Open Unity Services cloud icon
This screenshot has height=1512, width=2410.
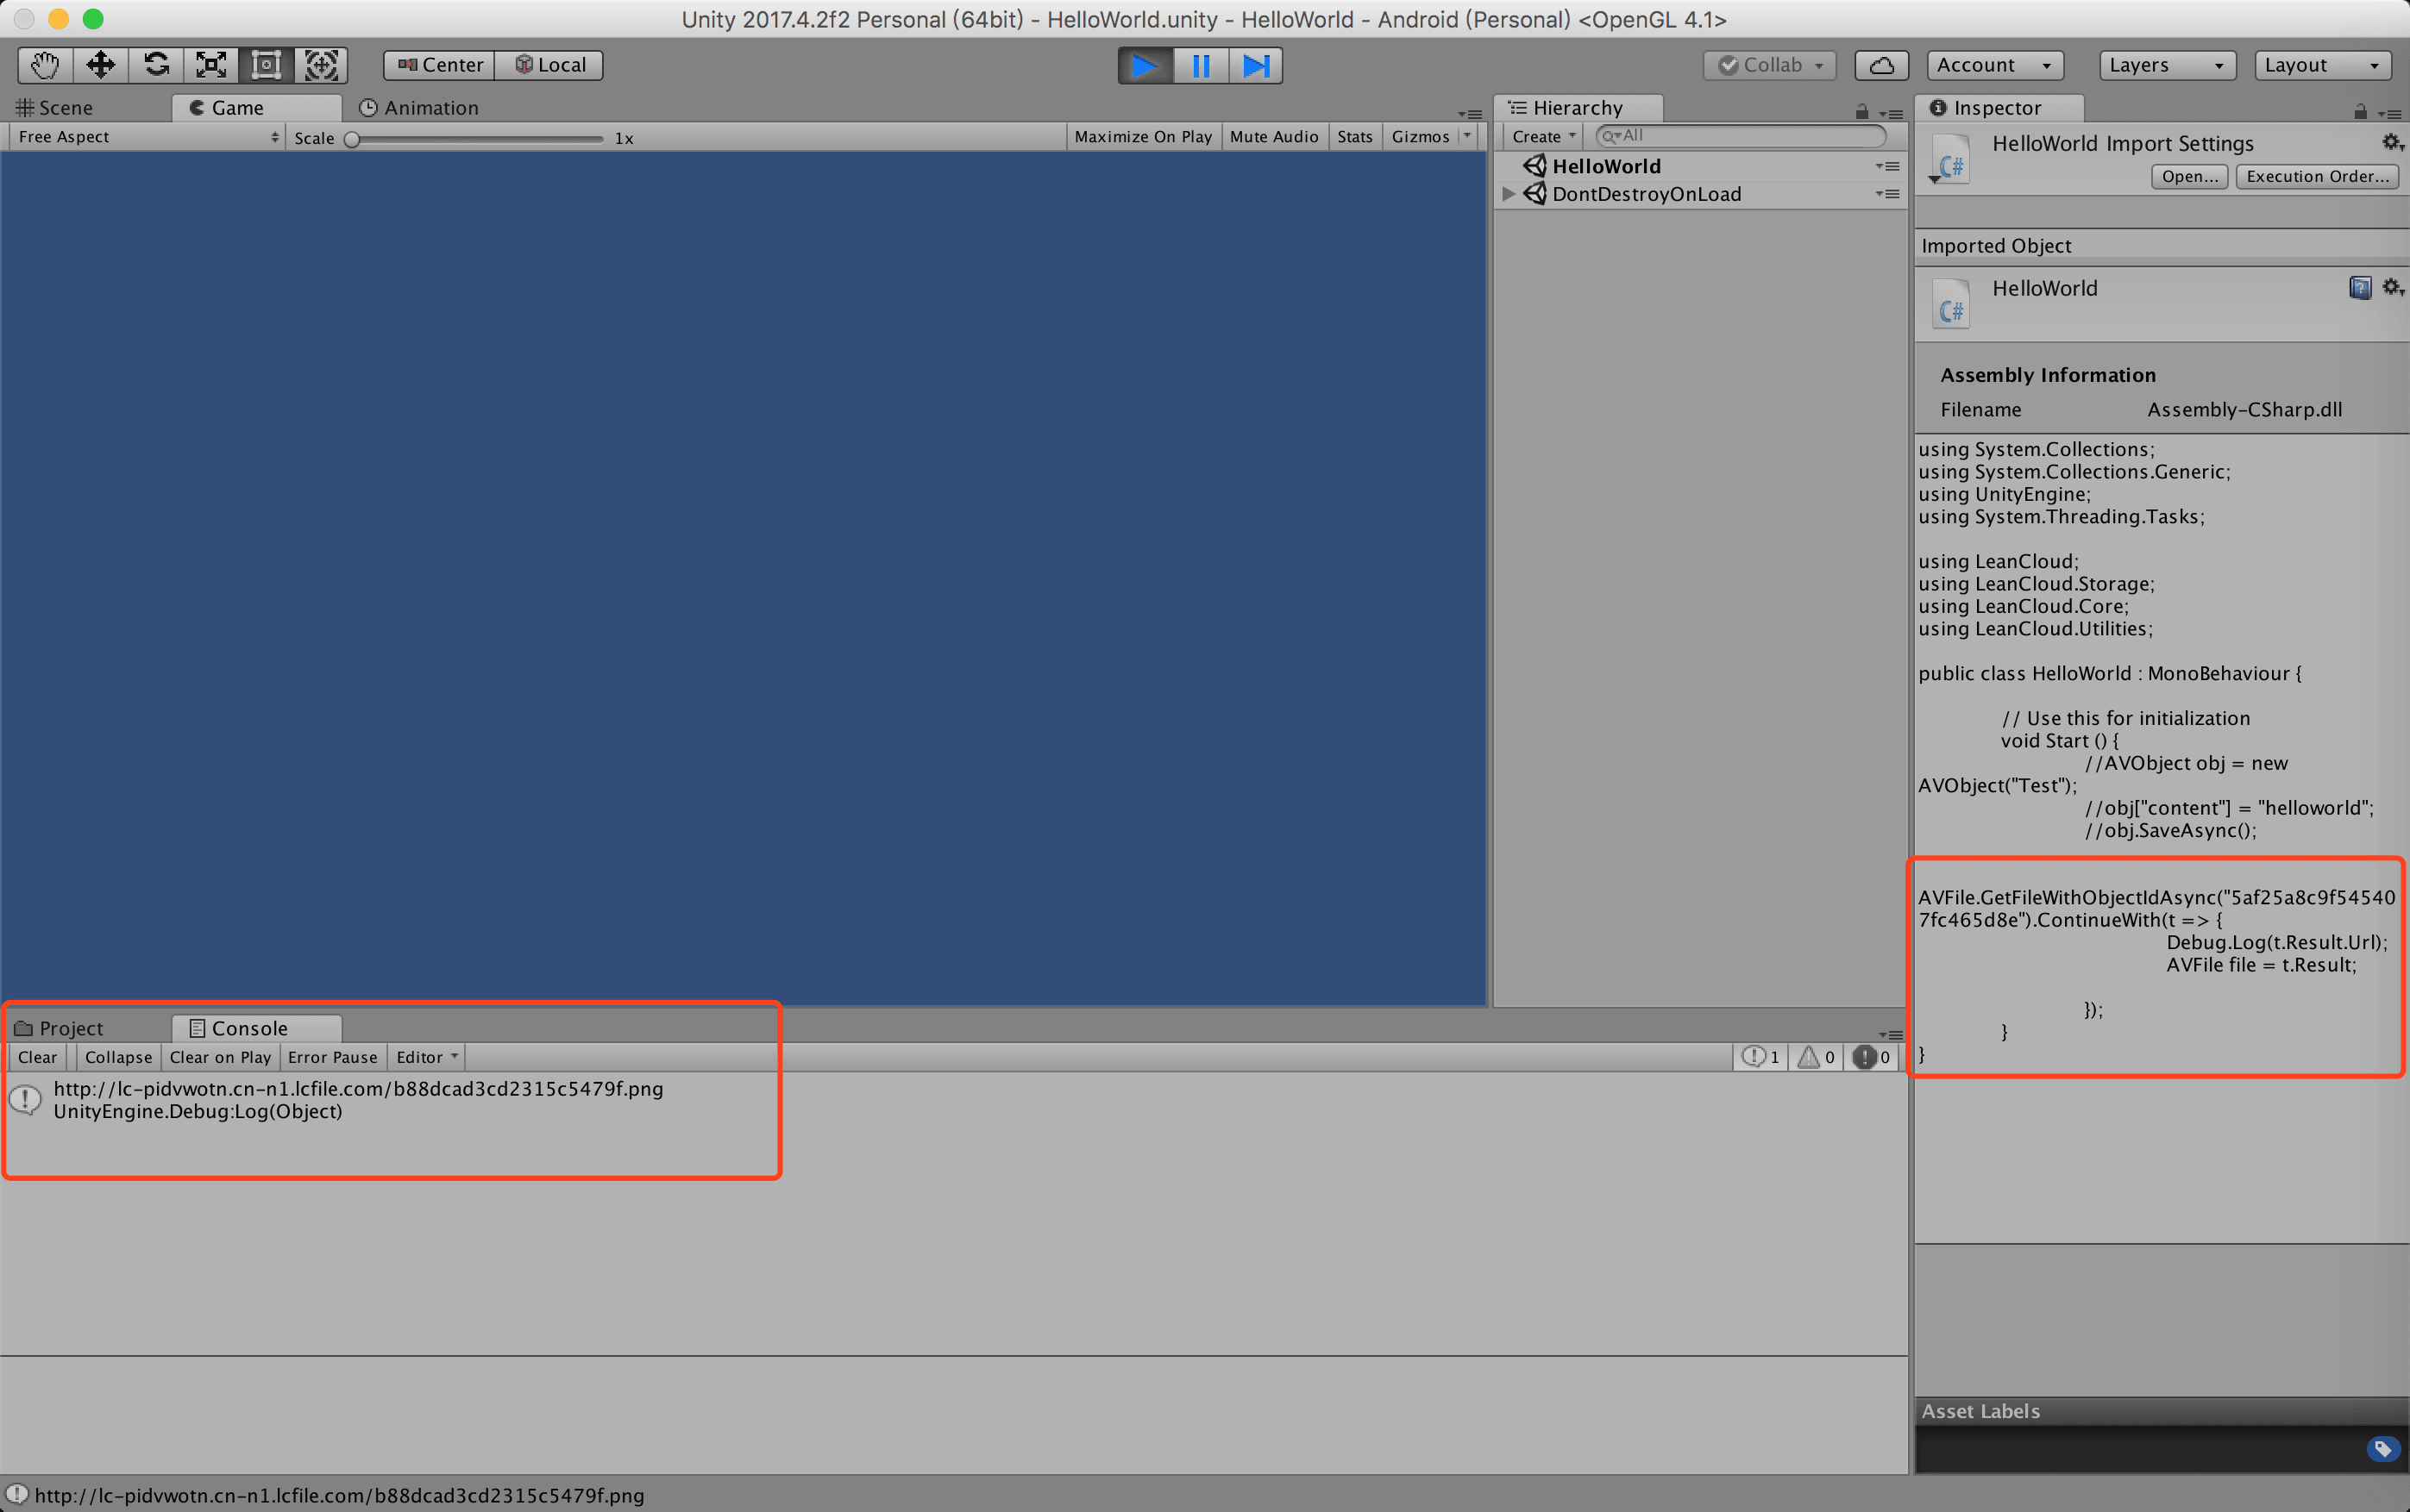coord(1880,65)
